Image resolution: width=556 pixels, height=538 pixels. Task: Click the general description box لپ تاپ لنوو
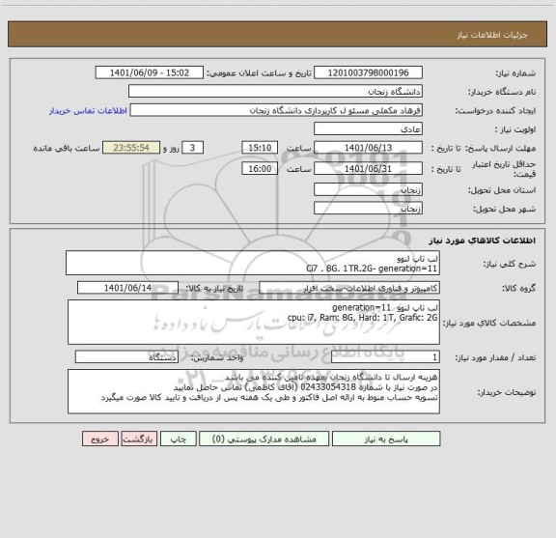coord(253,263)
